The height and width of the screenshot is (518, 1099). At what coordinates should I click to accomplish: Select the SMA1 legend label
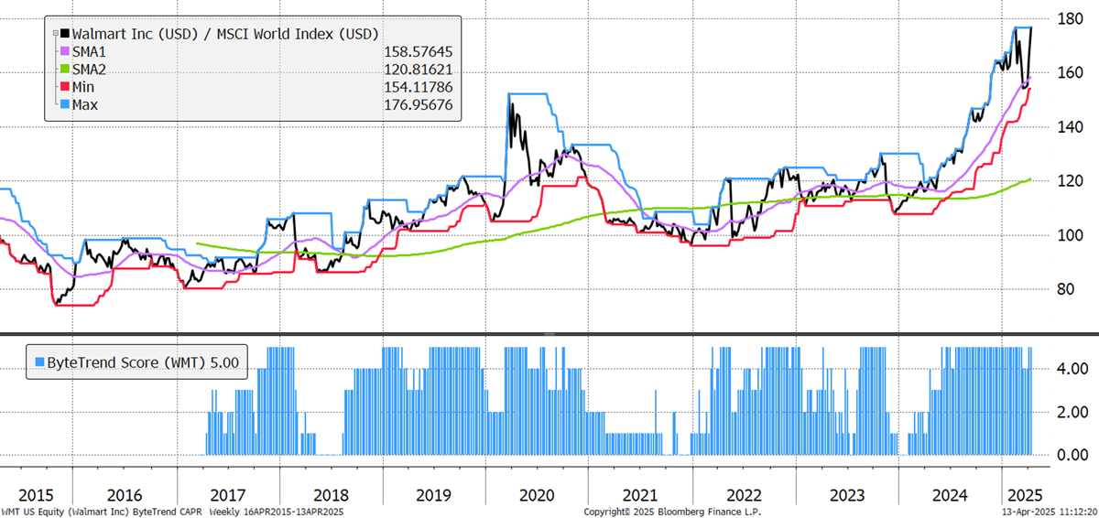[91, 53]
